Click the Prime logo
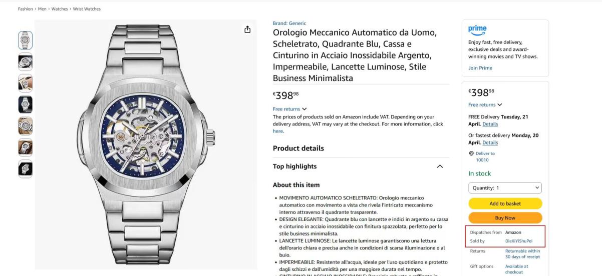The height and width of the screenshot is (276, 602). coord(477,30)
